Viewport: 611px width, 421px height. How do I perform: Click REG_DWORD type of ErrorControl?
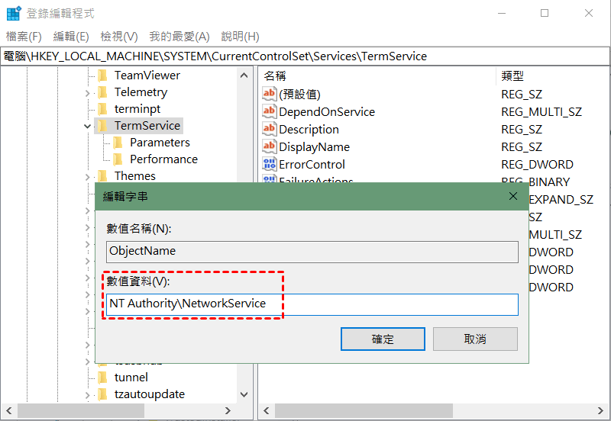click(x=537, y=165)
